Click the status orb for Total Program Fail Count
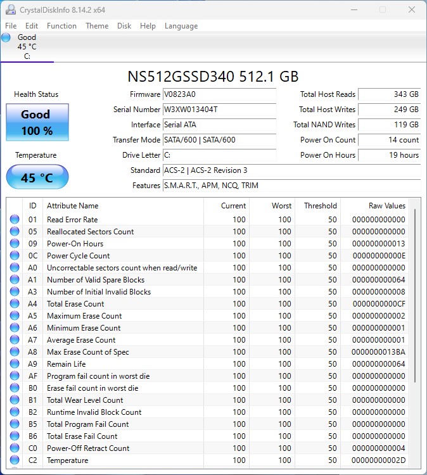 coord(15,424)
